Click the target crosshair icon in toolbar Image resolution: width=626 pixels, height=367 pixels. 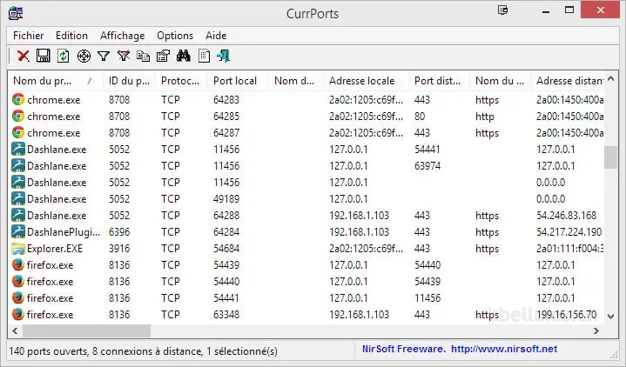84,57
